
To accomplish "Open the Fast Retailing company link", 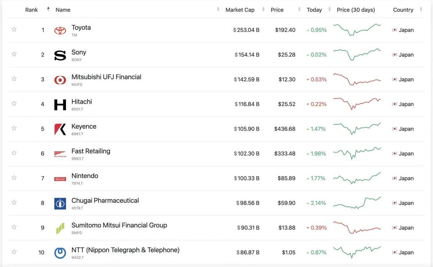I will pyautogui.click(x=91, y=151).
